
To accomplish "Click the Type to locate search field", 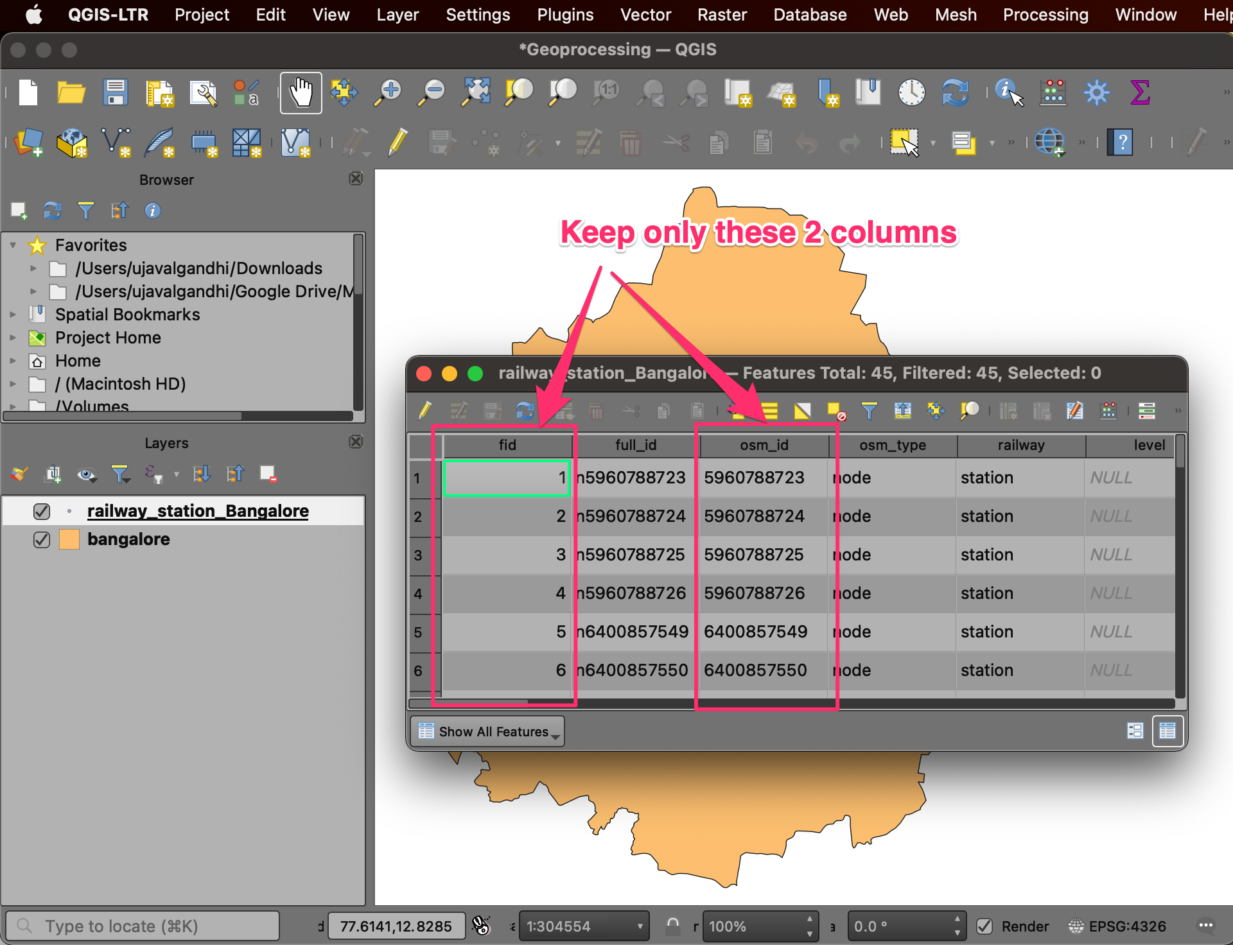I will [143, 926].
